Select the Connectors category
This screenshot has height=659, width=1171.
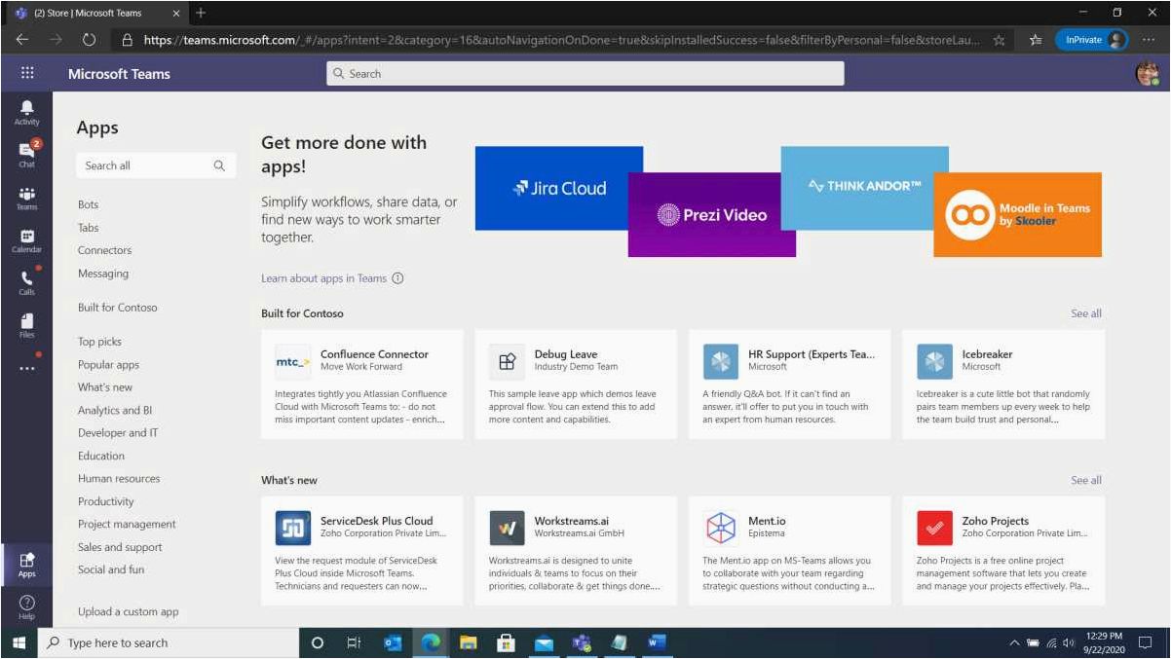click(x=104, y=250)
